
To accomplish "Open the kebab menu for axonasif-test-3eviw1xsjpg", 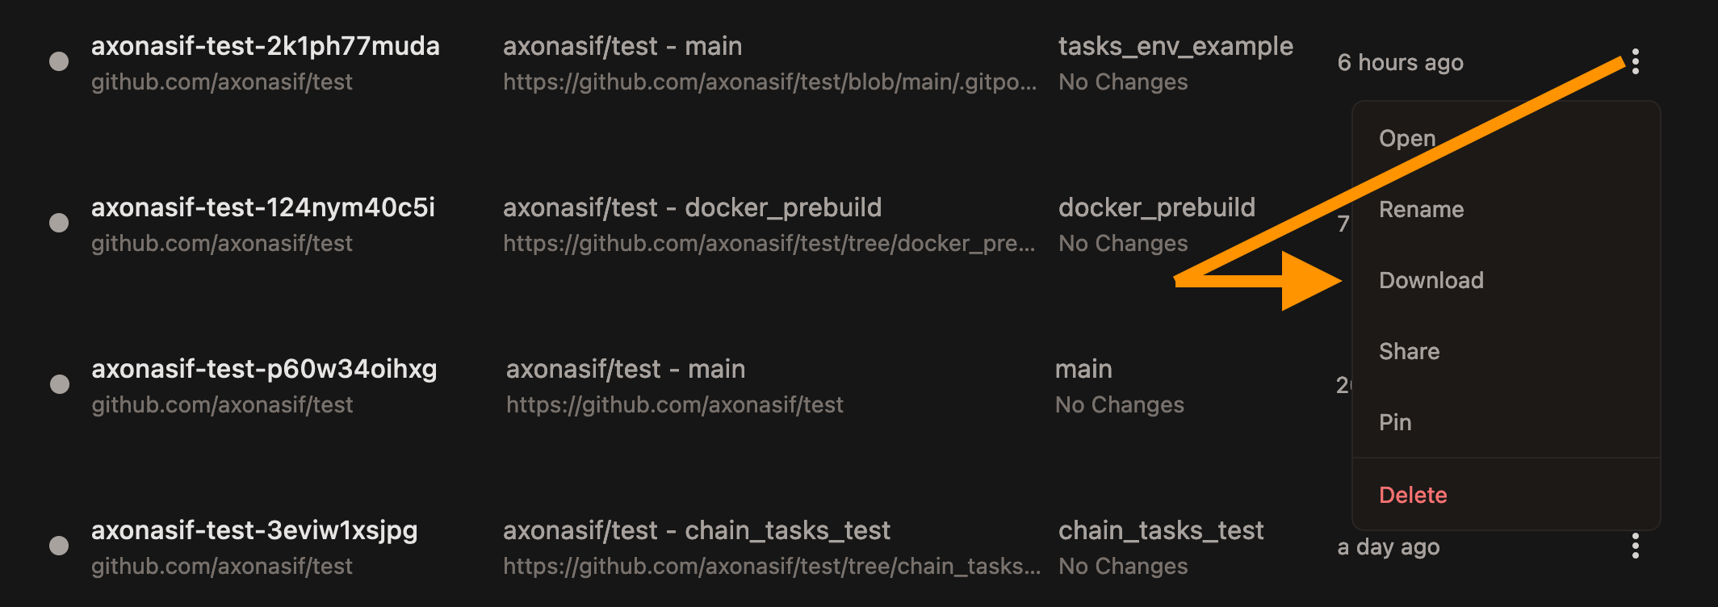I will coord(1634,547).
